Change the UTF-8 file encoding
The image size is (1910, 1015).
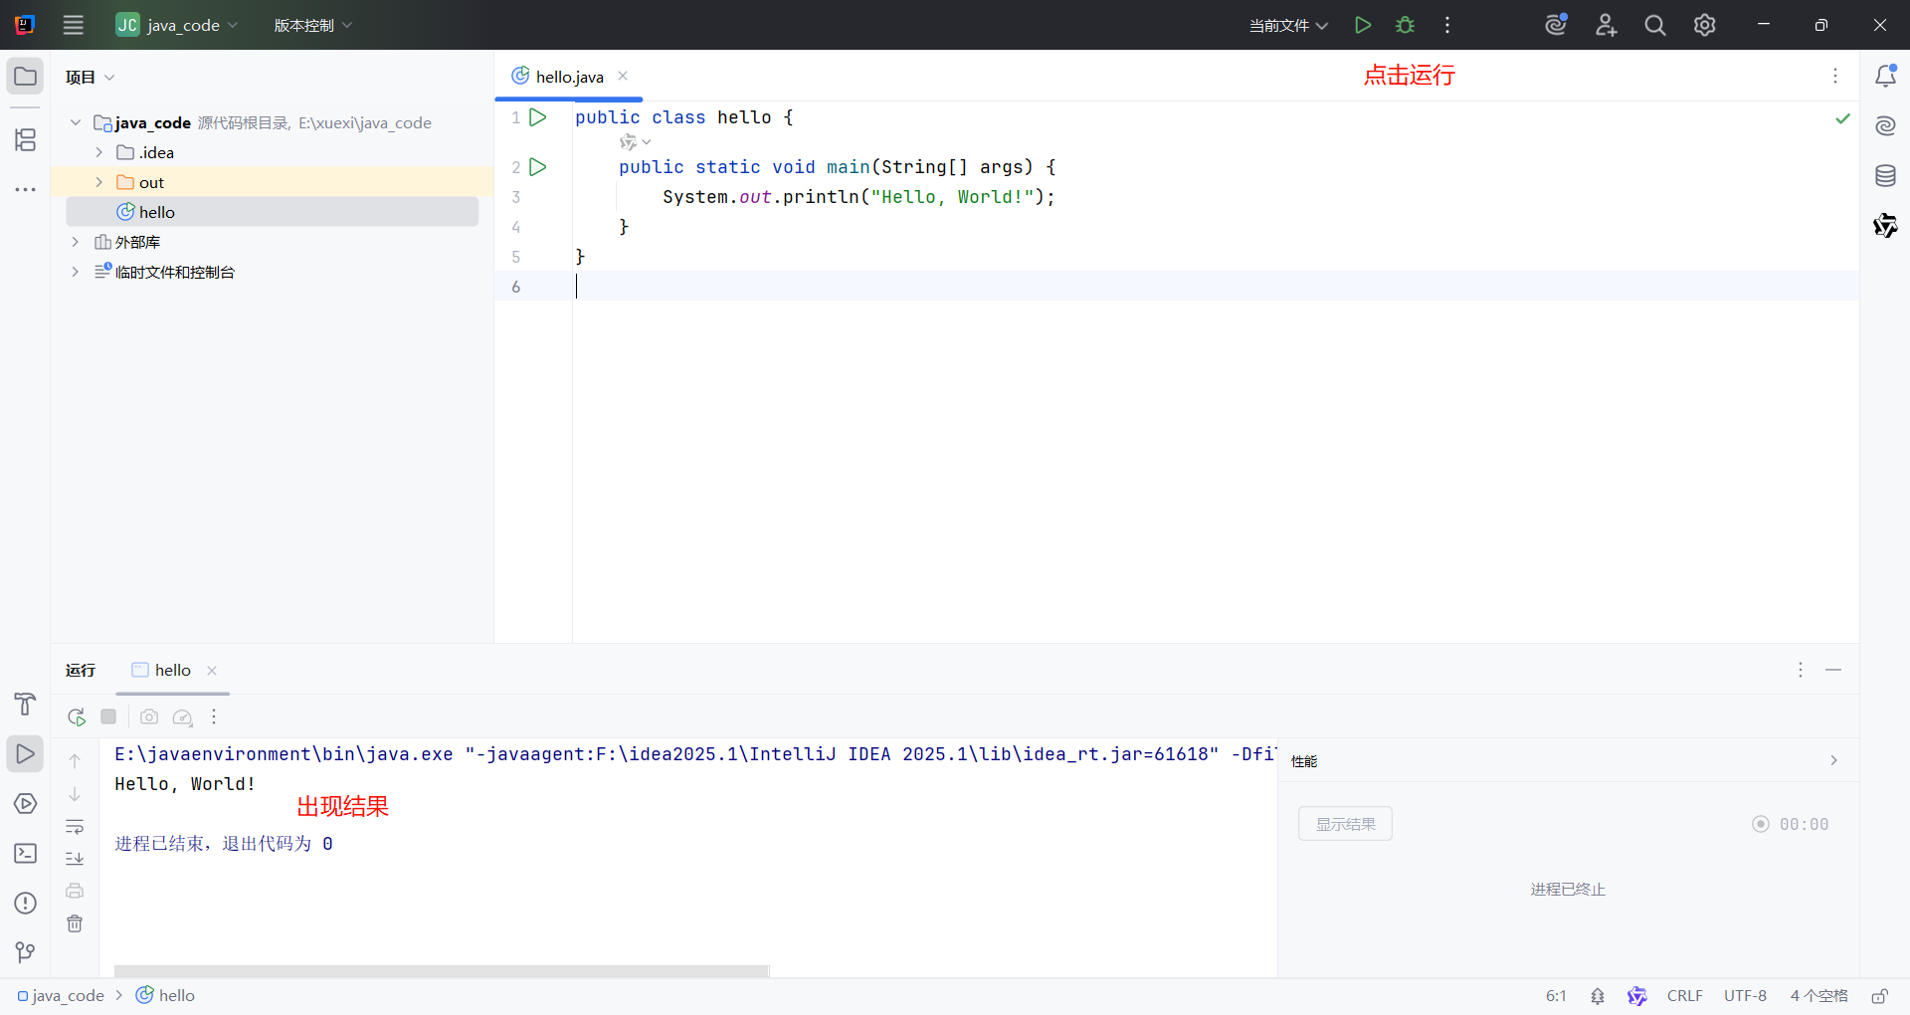[1745, 996]
